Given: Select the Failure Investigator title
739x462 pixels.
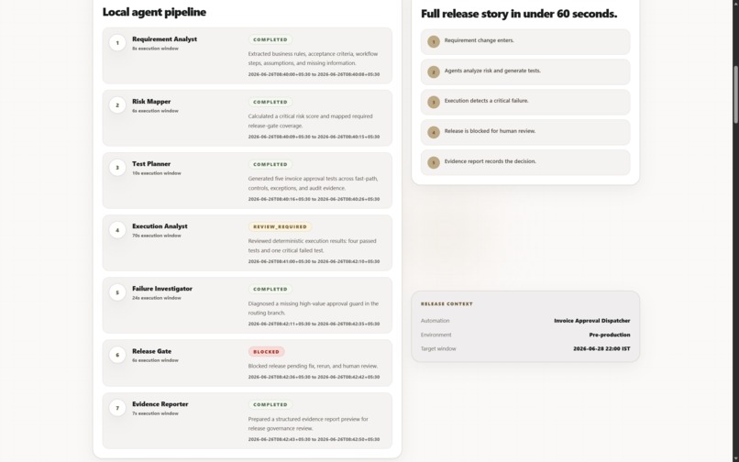Looking at the screenshot, I should point(162,289).
